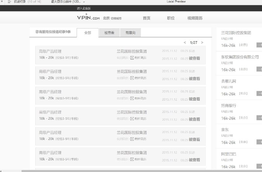This screenshot has height=172, width=262.
Task: Select the 全部 tab
Action: coord(87,33)
